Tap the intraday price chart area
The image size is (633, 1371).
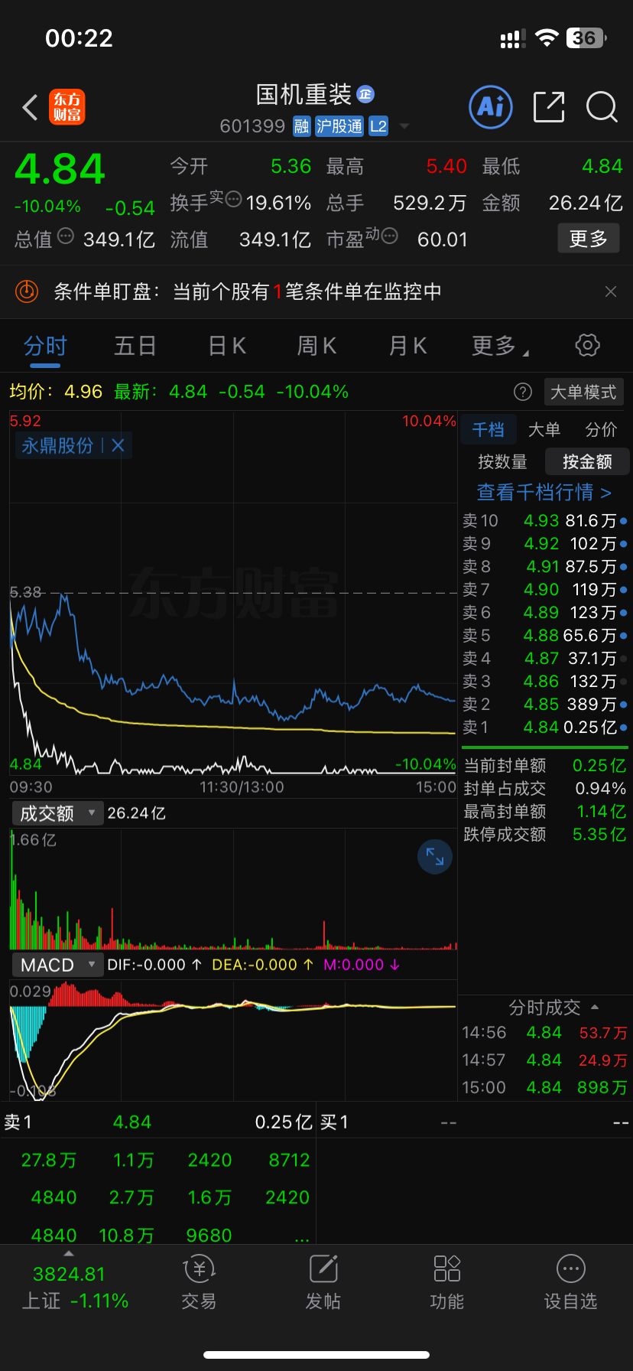pos(233,593)
